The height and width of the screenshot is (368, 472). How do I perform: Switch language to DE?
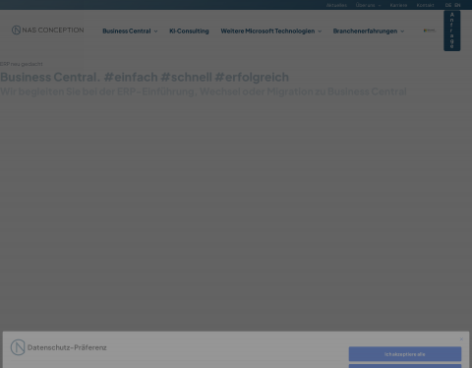click(x=448, y=5)
